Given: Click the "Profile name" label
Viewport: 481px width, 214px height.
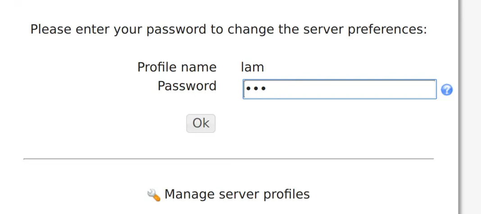Looking at the screenshot, I should (177, 67).
